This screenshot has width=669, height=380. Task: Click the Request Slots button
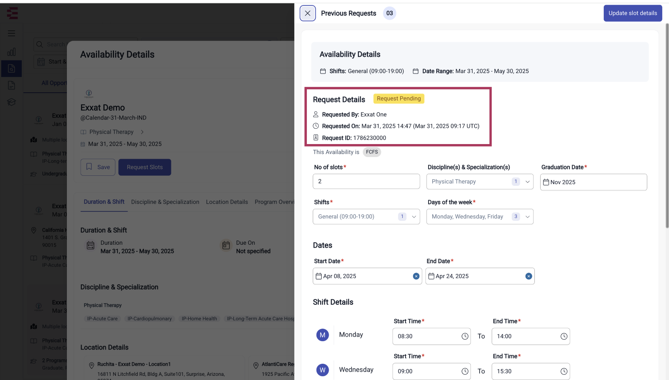coord(145,167)
